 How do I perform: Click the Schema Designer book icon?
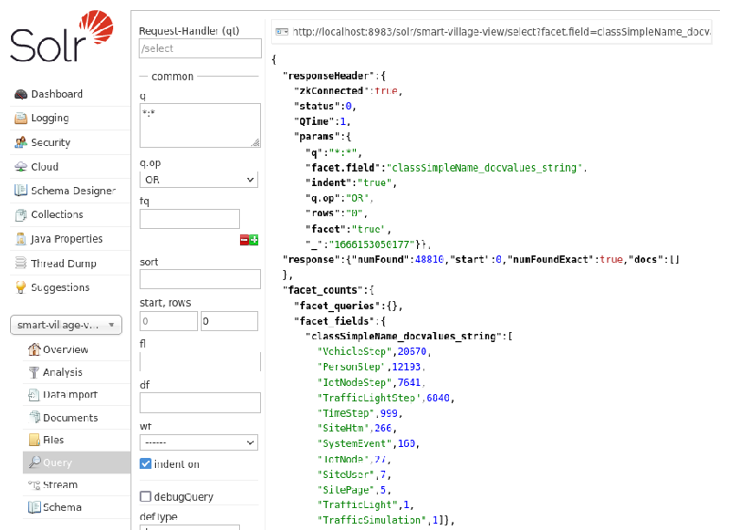click(21, 191)
